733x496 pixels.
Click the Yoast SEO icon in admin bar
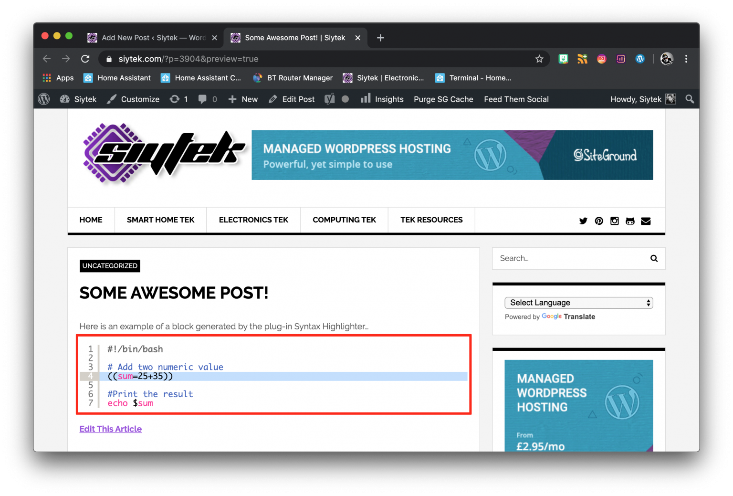click(329, 99)
